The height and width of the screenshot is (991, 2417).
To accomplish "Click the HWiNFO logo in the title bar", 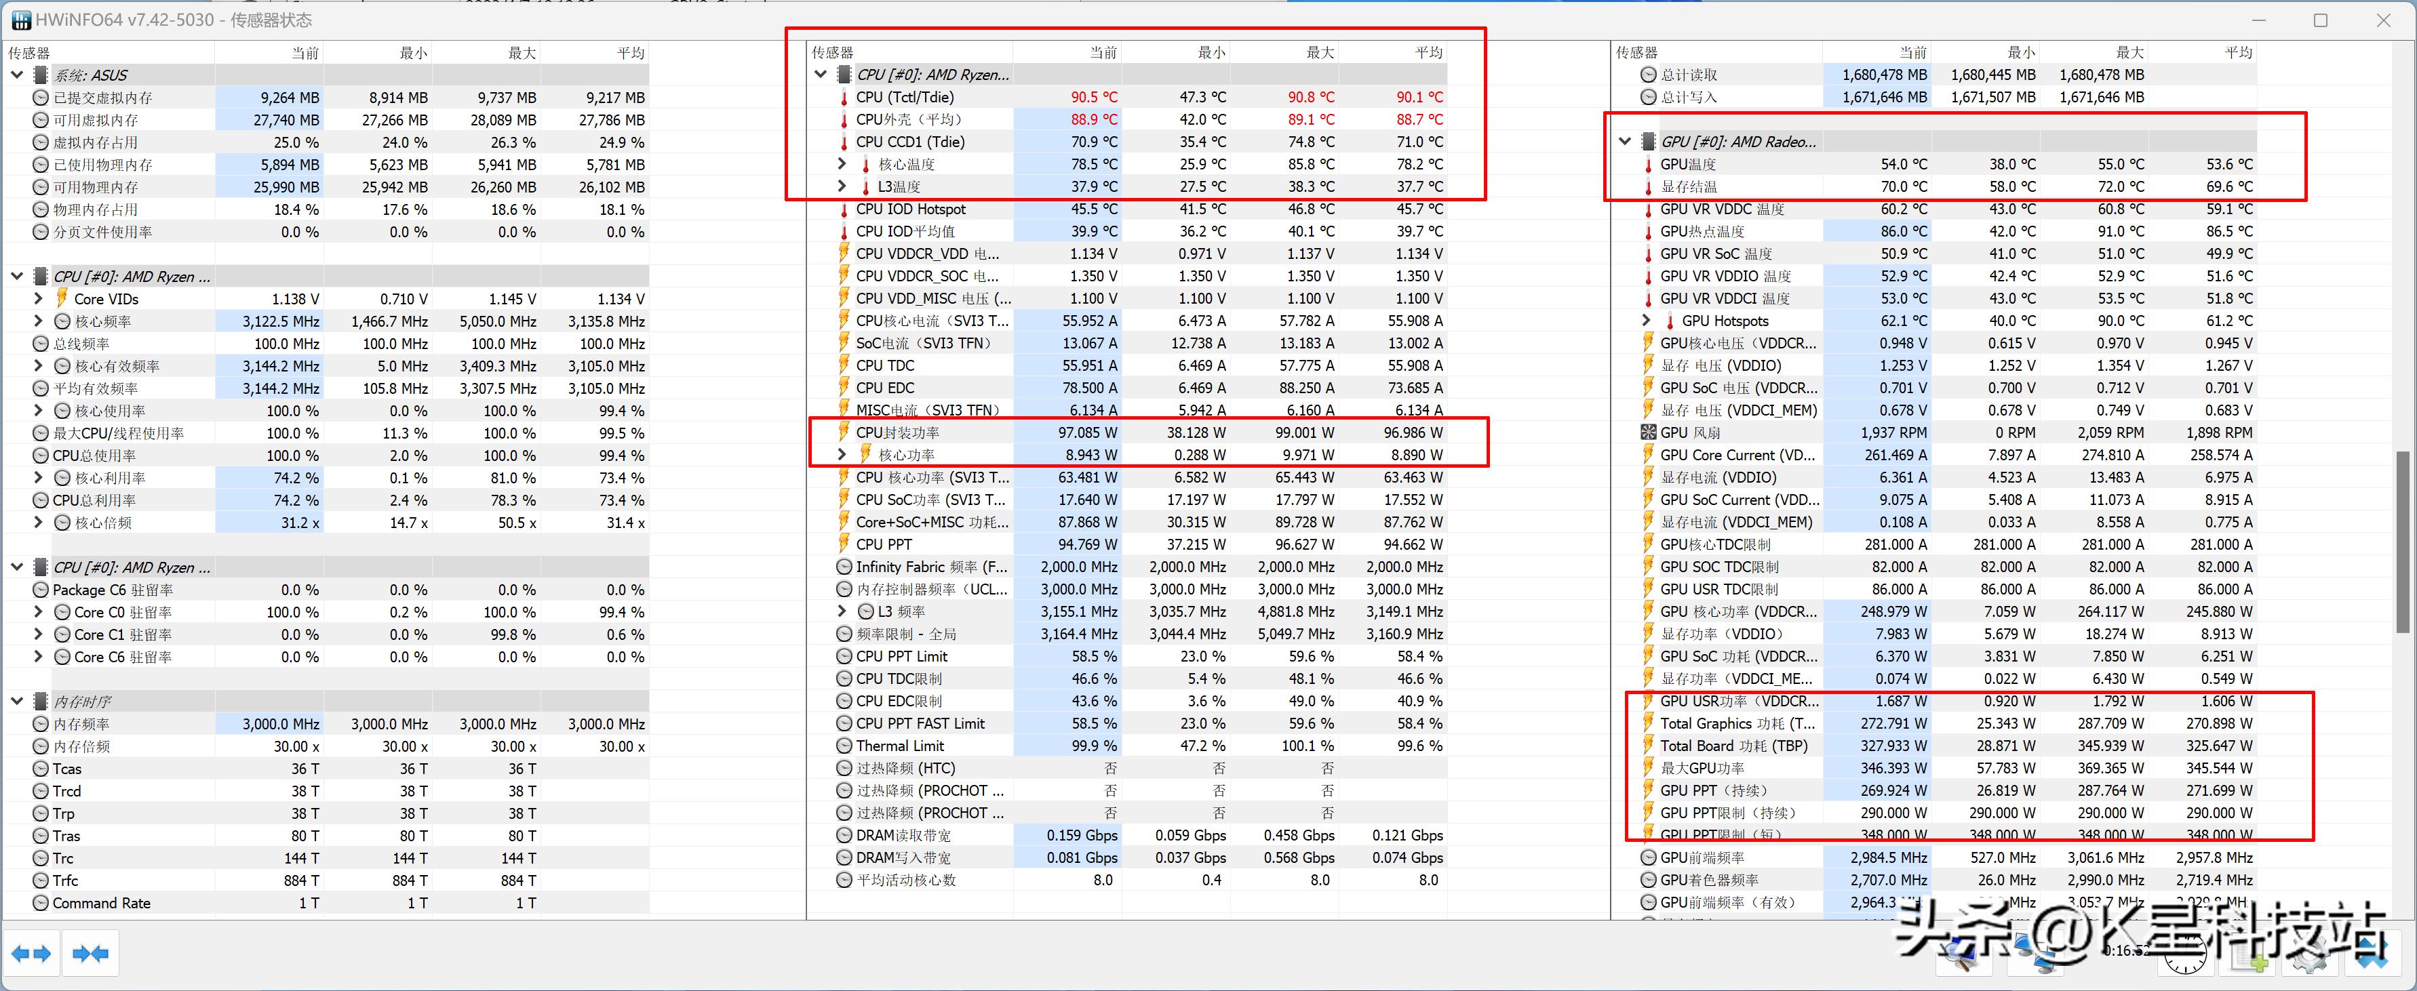I will coord(20,19).
